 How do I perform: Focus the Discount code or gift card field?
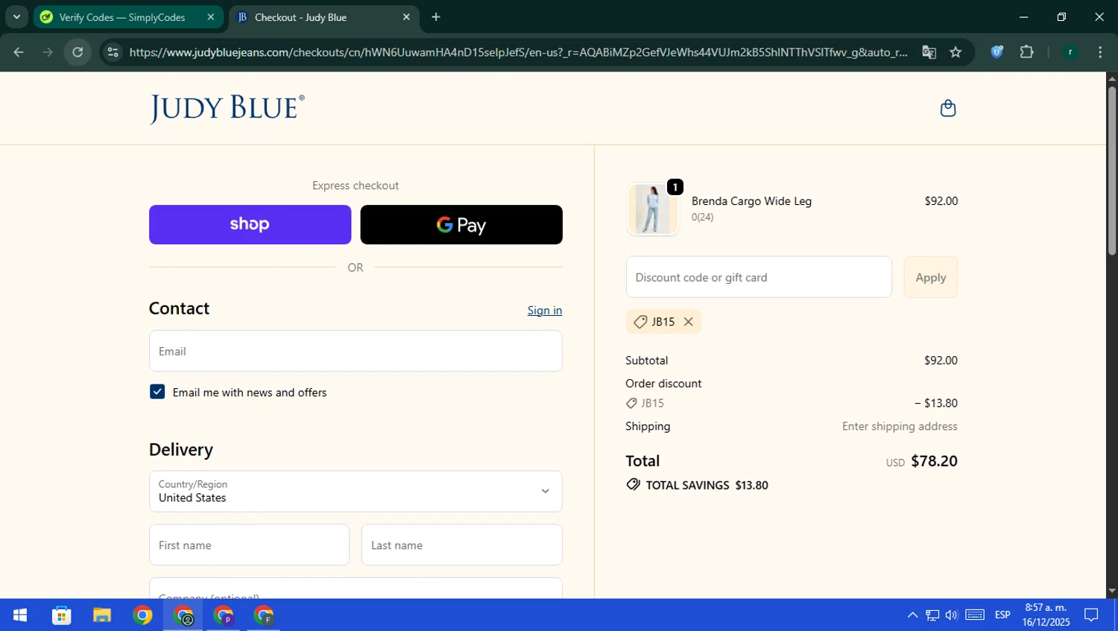coord(759,277)
